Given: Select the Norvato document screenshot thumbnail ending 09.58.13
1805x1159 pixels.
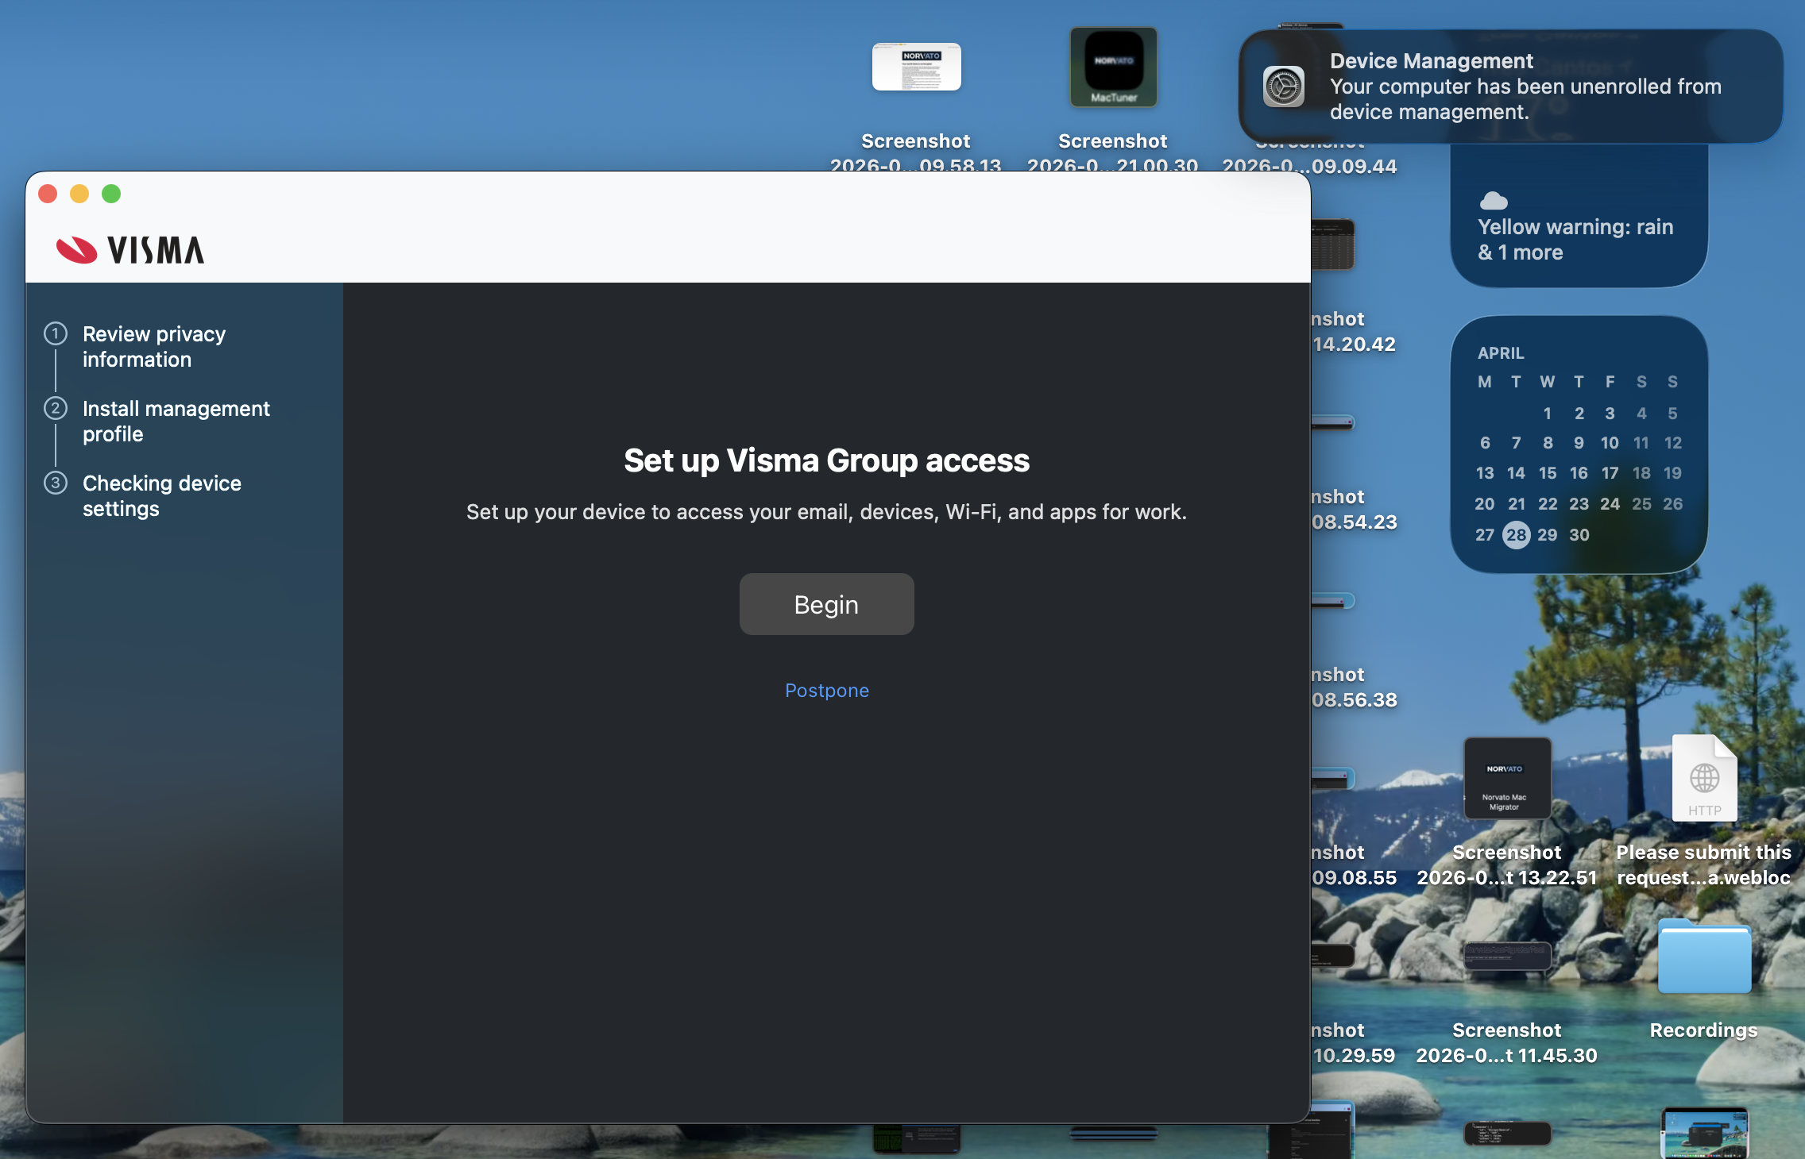Looking at the screenshot, I should [x=916, y=67].
